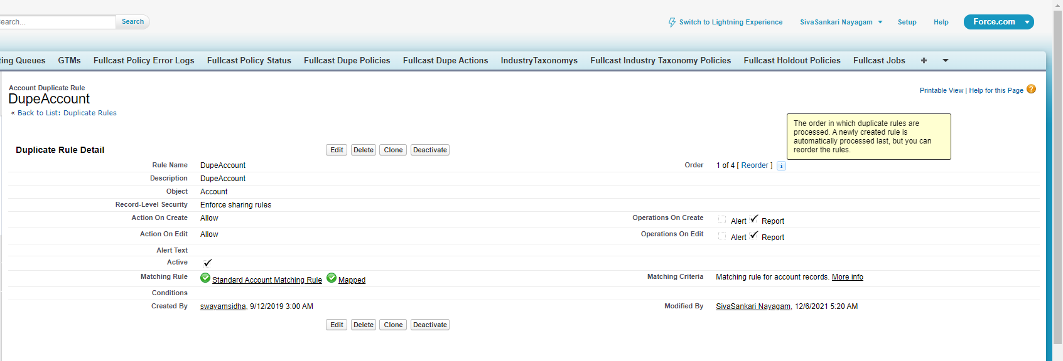Click the top Clone button
The image size is (1063, 361).
pos(393,150)
